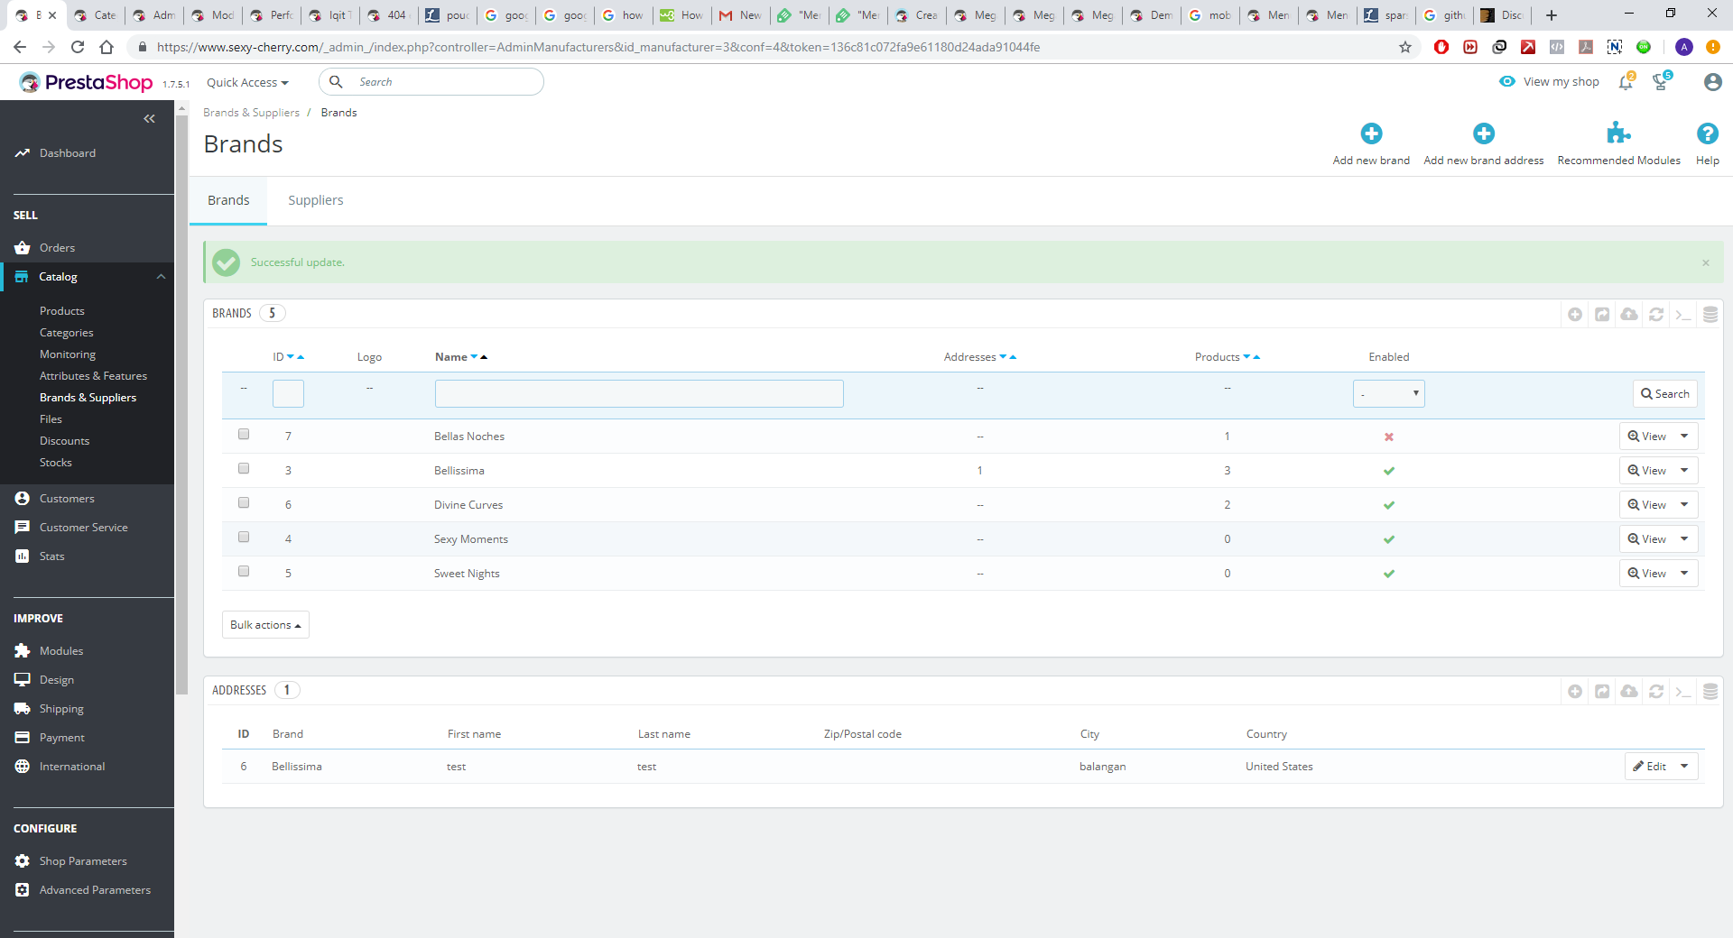
Task: Focus the ID filter input field
Action: click(x=288, y=393)
